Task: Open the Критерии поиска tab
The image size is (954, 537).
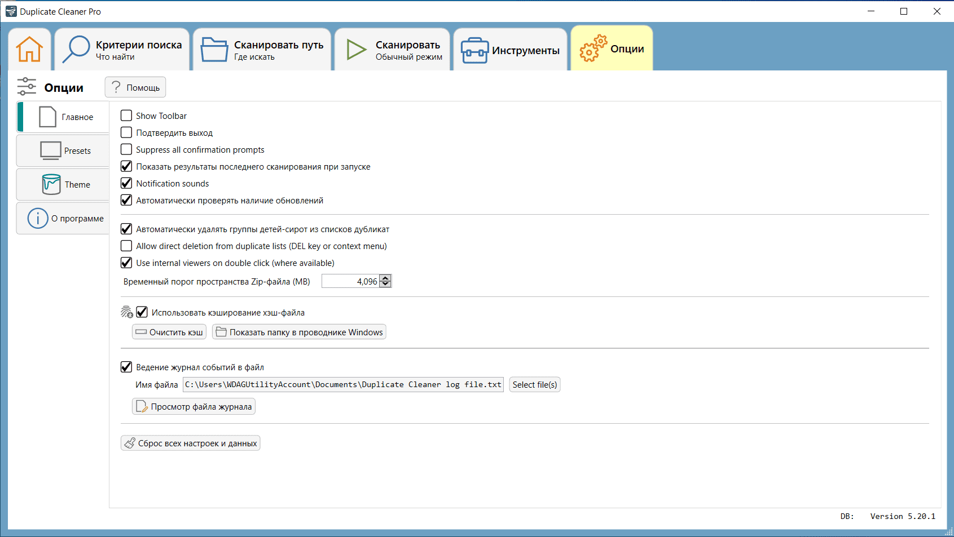Action: click(x=122, y=49)
